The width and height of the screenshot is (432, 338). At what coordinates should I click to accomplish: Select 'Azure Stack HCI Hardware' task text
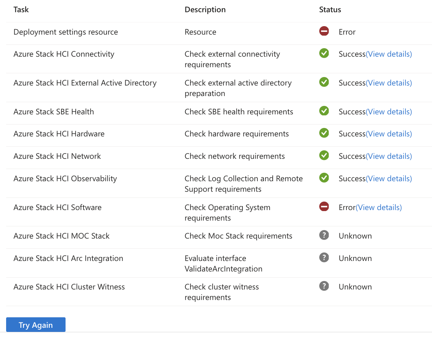59,134
